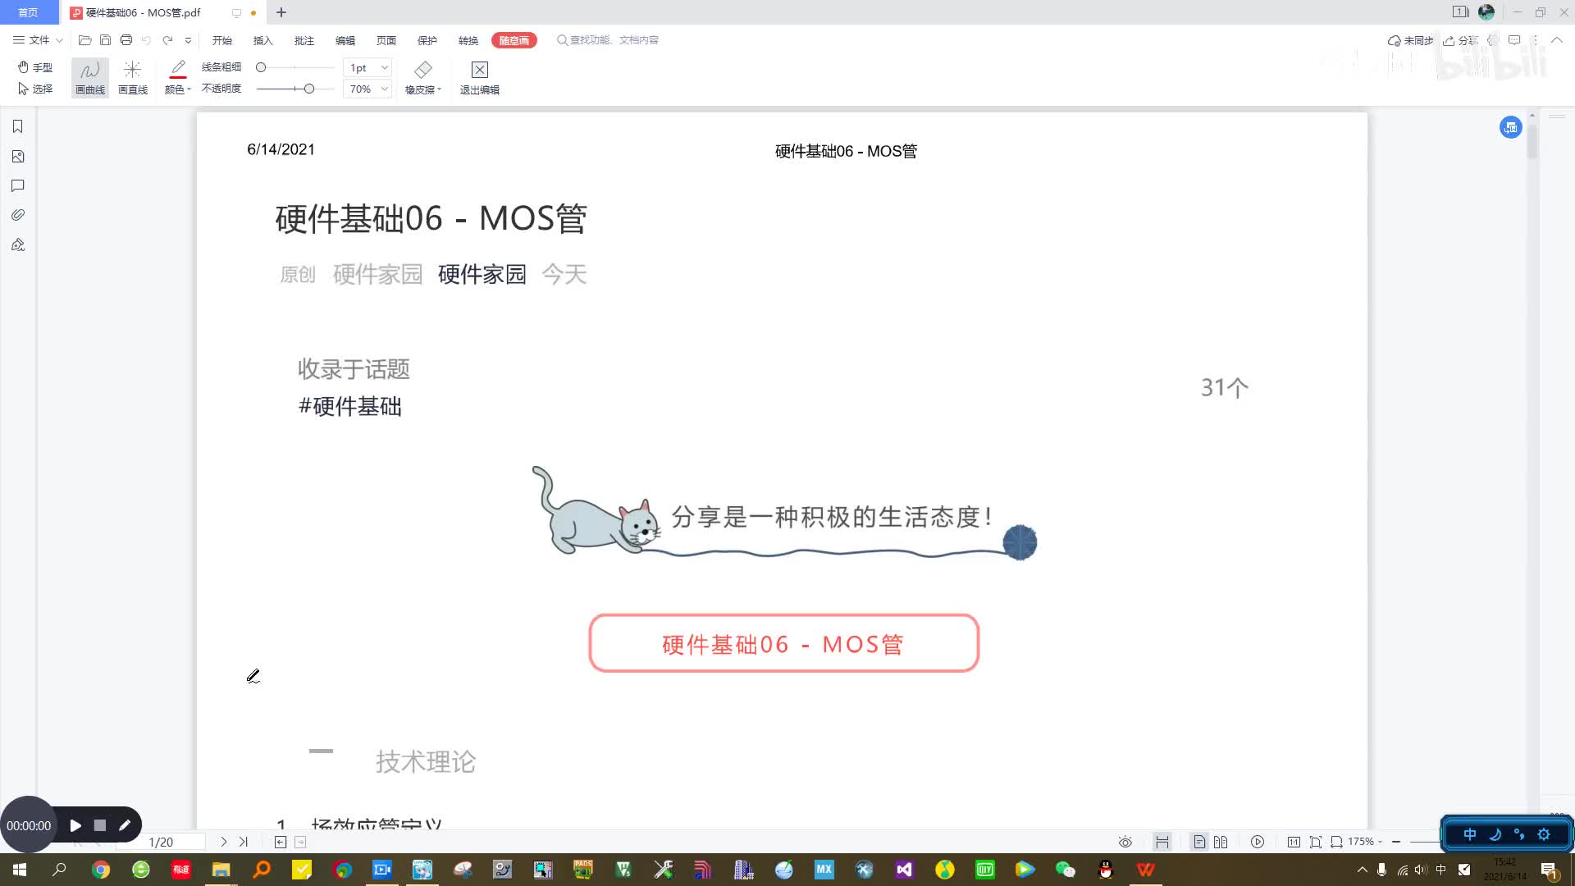Image resolution: width=1575 pixels, height=886 pixels.
Task: Jump to last page arrow
Action: tap(244, 842)
